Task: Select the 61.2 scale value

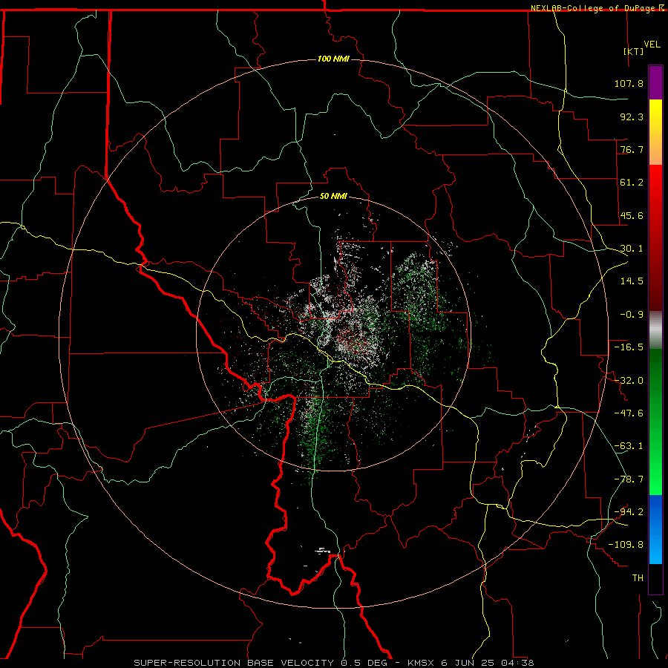Action: point(632,183)
